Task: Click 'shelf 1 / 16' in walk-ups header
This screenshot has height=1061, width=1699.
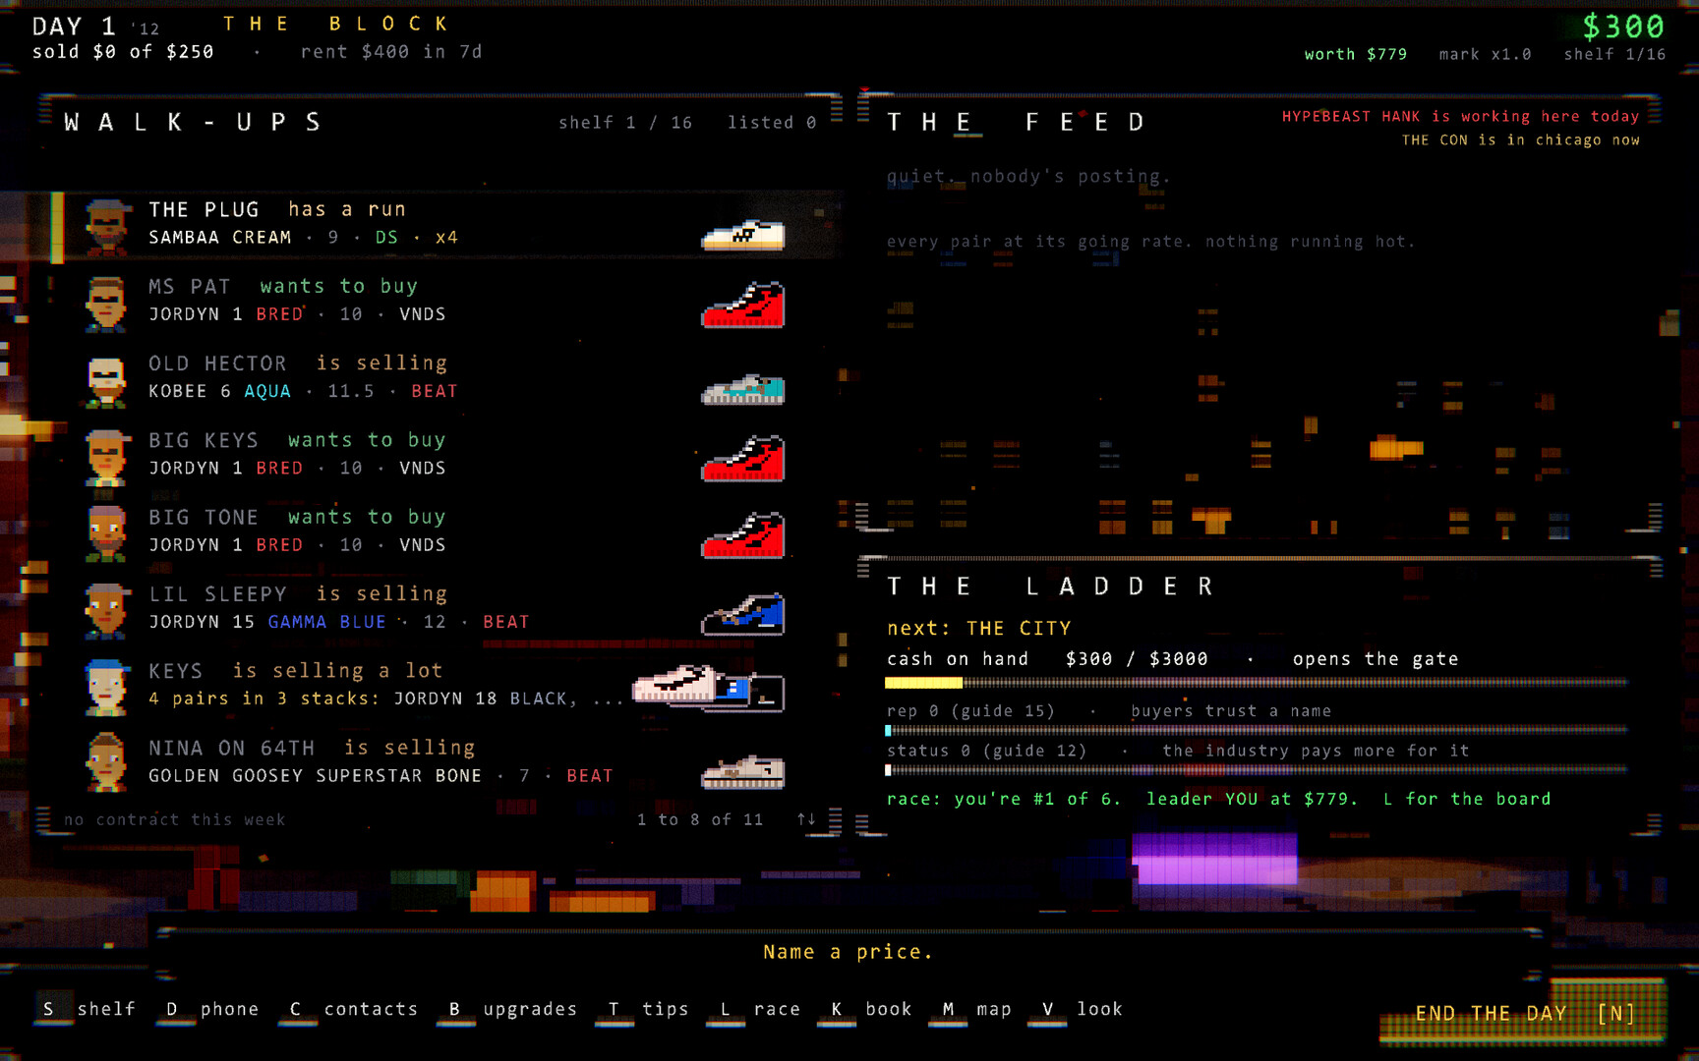Action: (x=625, y=122)
